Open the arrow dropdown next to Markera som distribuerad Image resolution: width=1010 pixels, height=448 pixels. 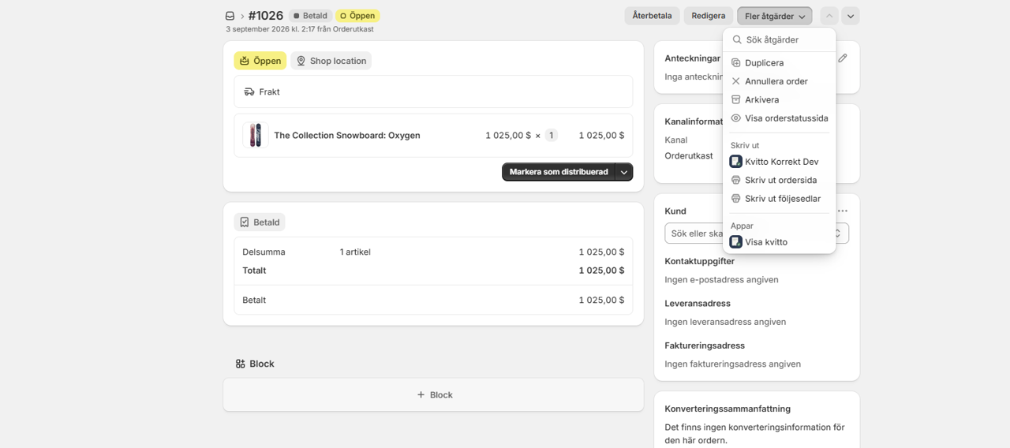[x=624, y=172]
